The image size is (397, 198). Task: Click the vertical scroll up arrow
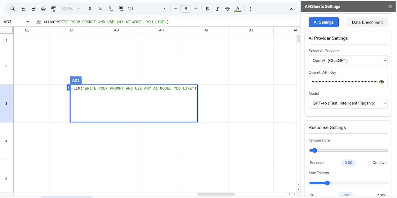[299, 185]
